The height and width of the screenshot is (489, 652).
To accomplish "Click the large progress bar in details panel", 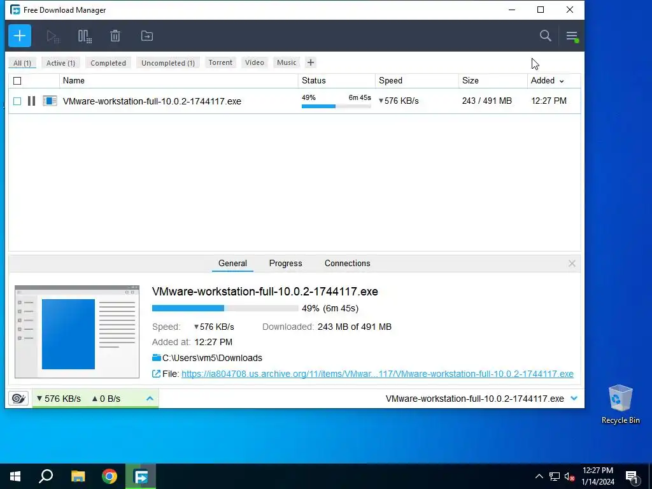I will point(225,308).
